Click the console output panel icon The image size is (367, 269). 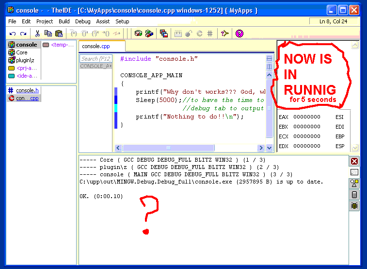(354, 172)
